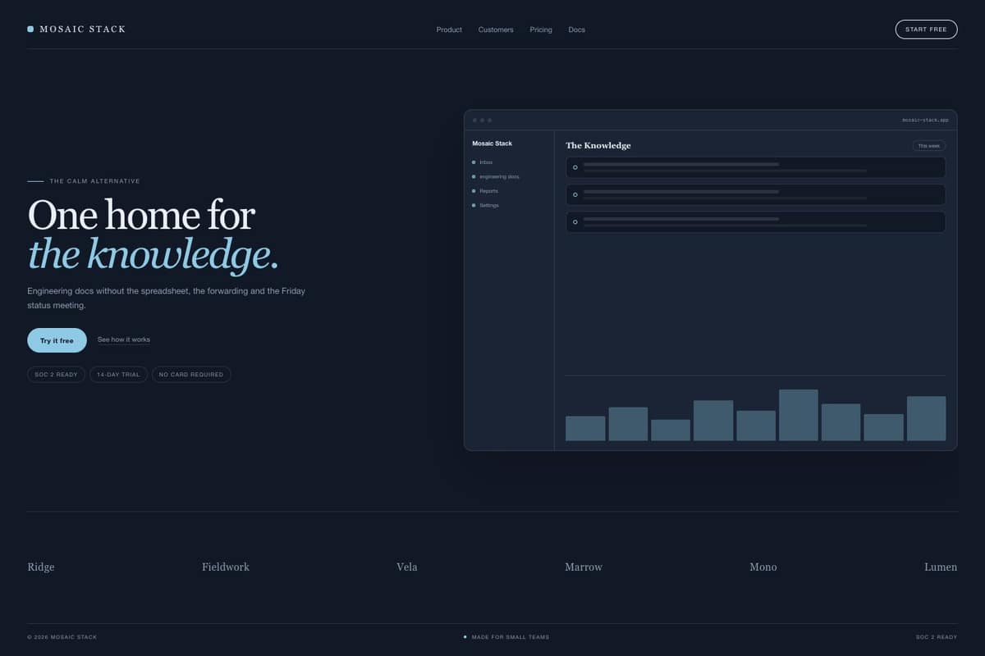The height and width of the screenshot is (656, 985).
Task: Click the mosaic-stack.app address text
Action: (x=925, y=120)
